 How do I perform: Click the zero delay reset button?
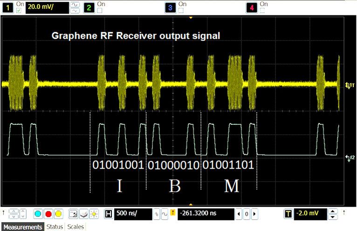point(247,214)
